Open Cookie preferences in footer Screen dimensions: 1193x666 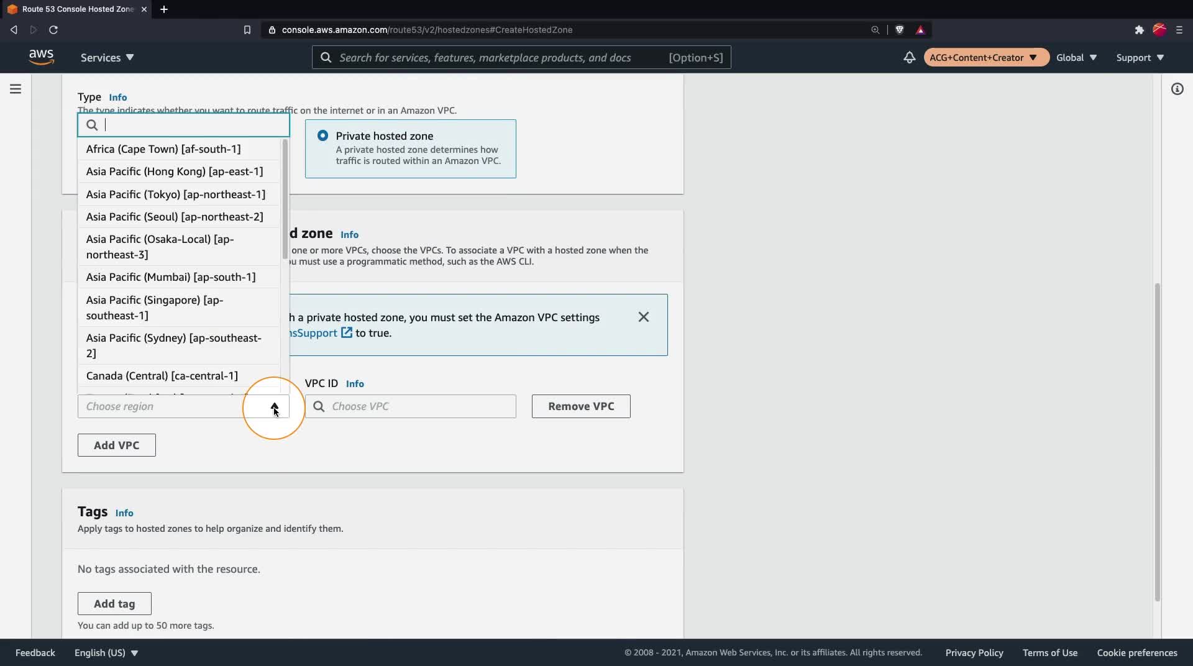(x=1137, y=652)
